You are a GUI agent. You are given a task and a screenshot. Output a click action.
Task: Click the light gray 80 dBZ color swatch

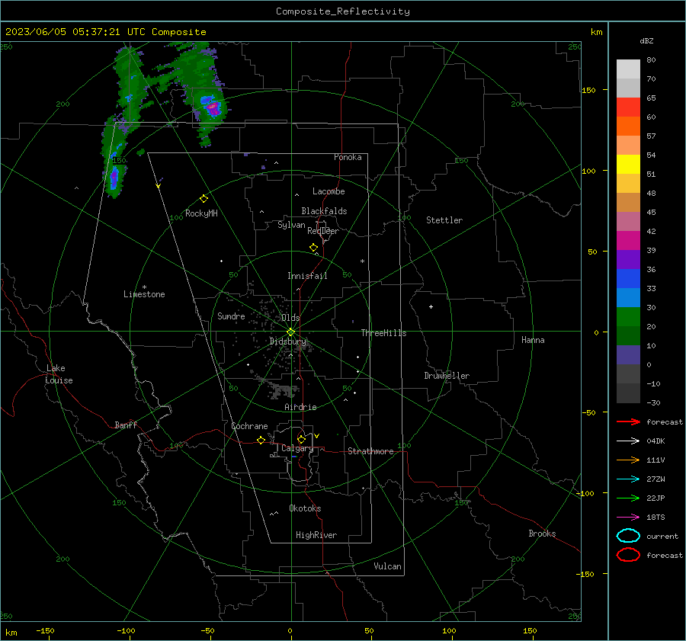pos(628,69)
